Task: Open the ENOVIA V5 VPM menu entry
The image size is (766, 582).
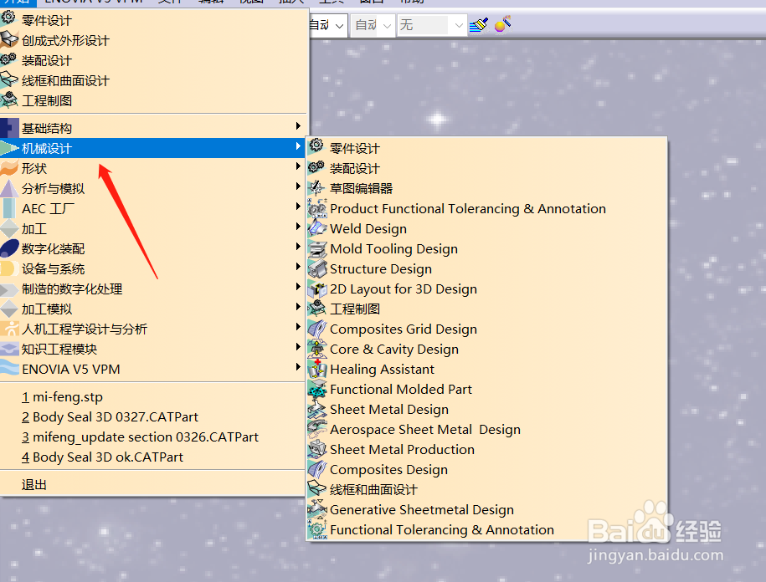Action: [x=152, y=369]
